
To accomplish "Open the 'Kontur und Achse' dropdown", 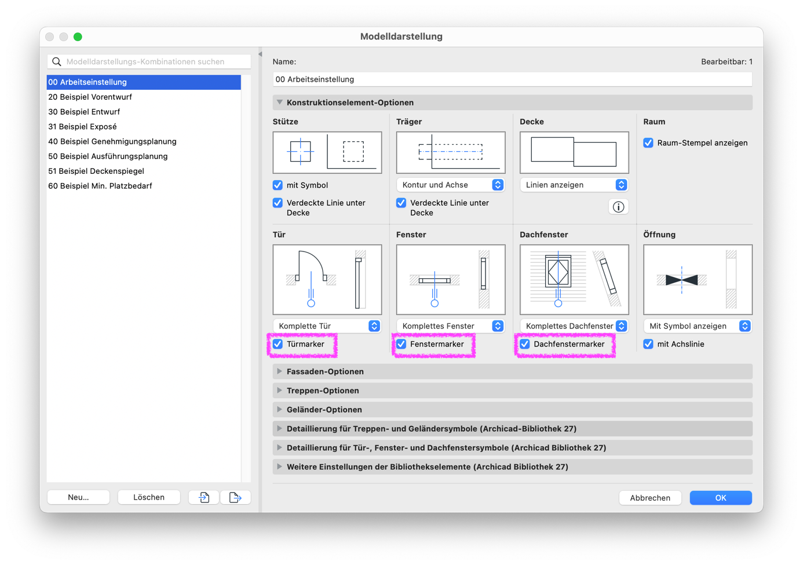I will point(451,185).
